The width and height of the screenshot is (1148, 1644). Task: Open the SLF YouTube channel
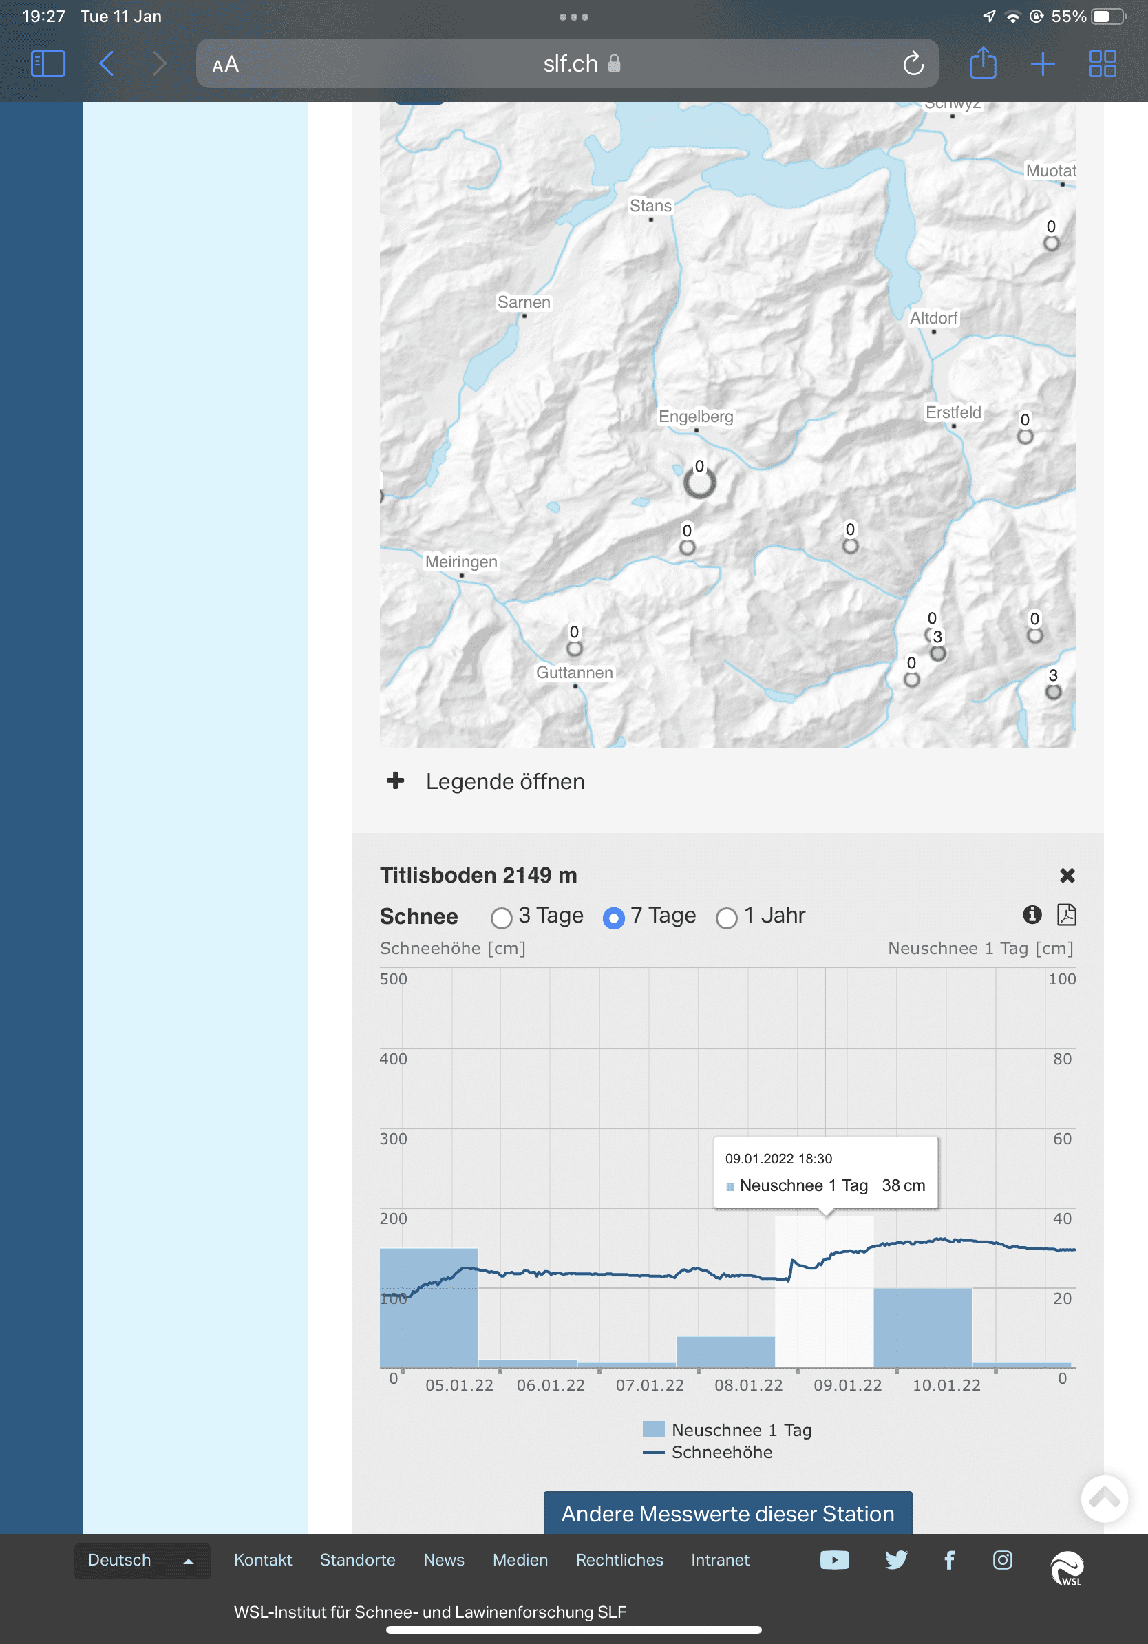click(x=833, y=1559)
